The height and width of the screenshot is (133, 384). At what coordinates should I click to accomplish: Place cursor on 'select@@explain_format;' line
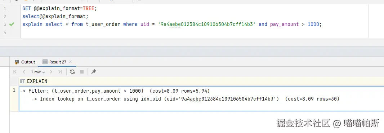coord(55,17)
